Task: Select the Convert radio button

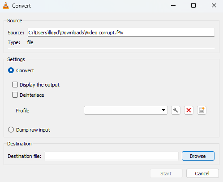Action: coord(11,70)
